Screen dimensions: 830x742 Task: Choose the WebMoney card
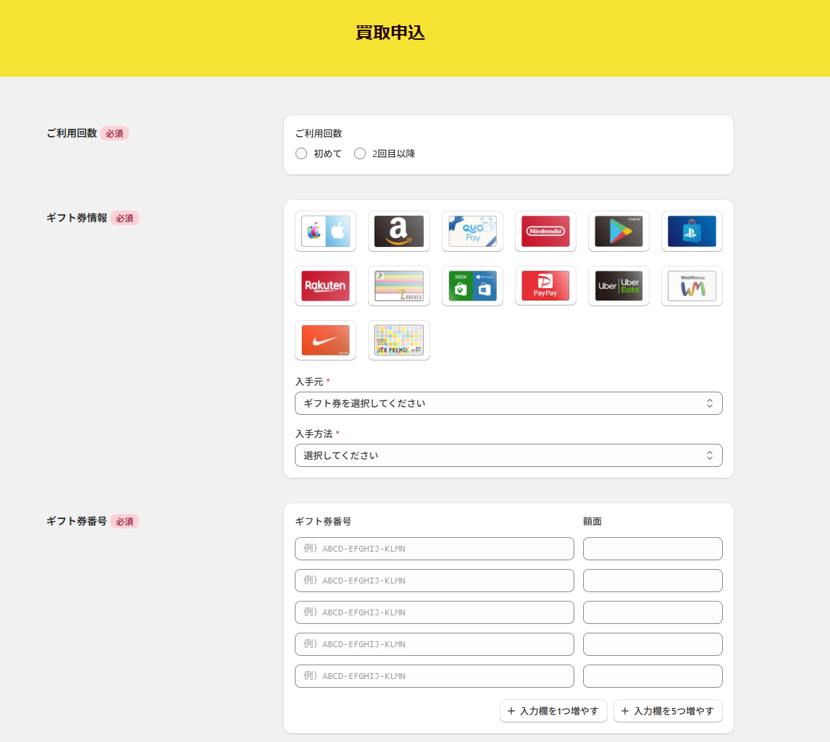coord(692,286)
